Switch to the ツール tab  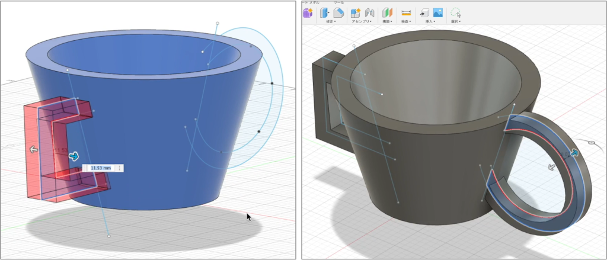pos(339,2)
